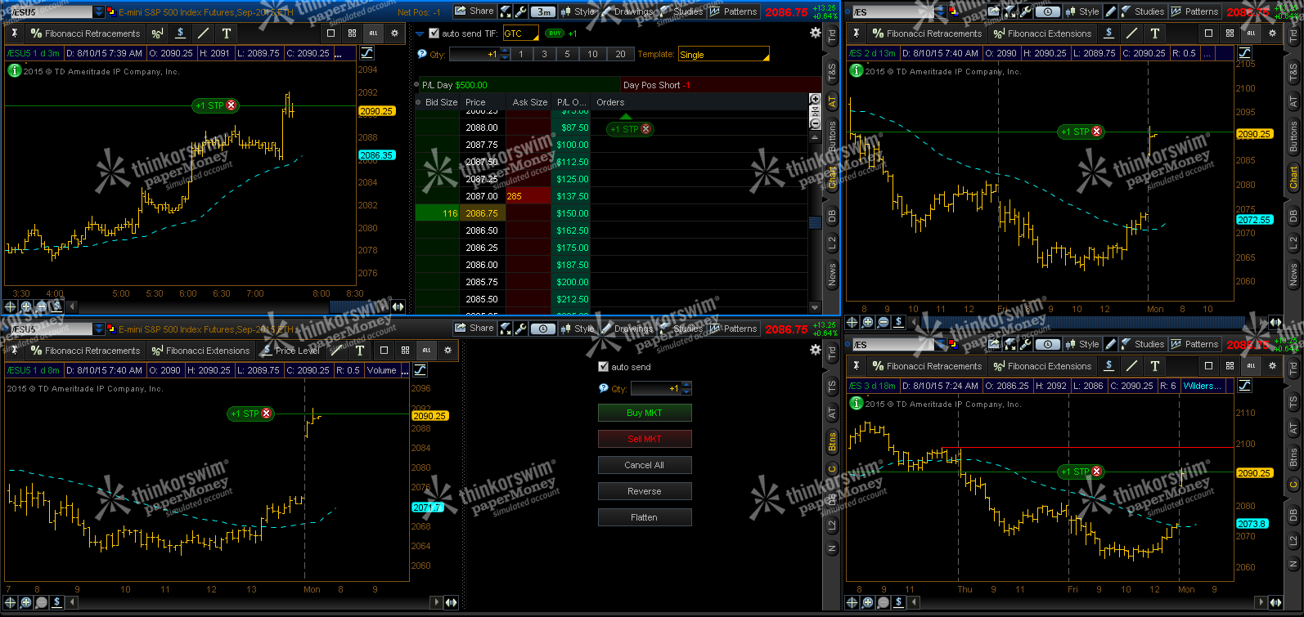
Task: Open Studies menu in top-right chart header
Action: 1143,11
